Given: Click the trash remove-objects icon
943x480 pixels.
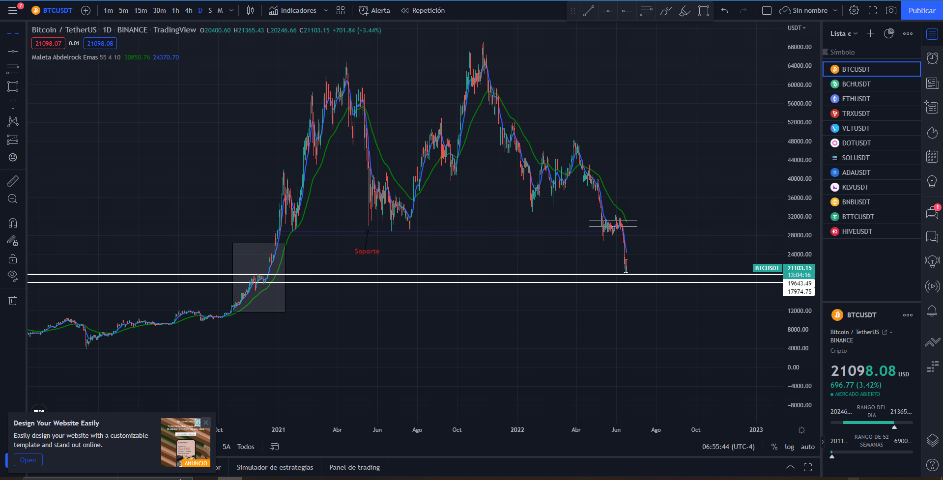Looking at the screenshot, I should (x=13, y=300).
